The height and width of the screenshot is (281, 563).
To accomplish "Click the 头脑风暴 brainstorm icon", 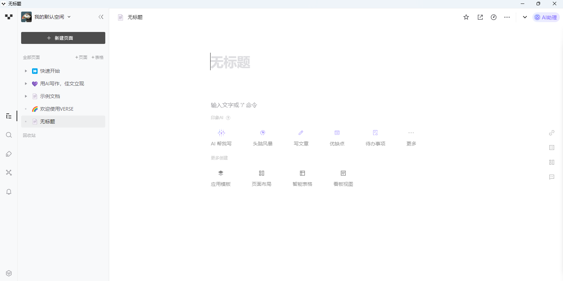I will click(x=263, y=133).
